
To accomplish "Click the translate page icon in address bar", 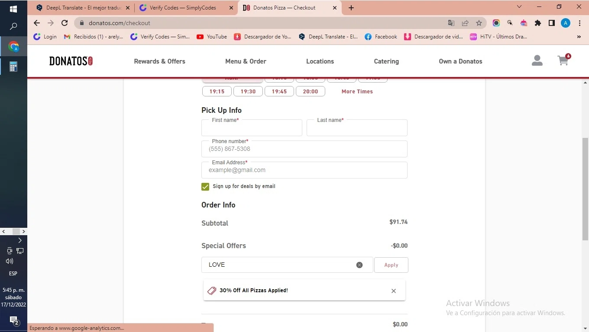I will (x=451, y=23).
